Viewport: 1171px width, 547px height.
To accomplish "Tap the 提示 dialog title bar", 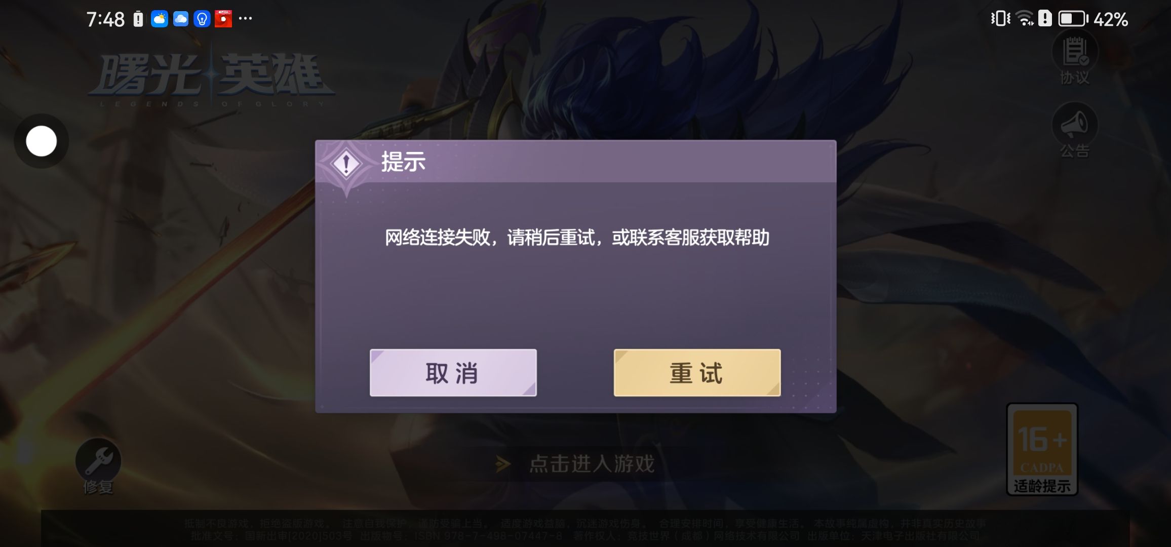I will pos(575,162).
